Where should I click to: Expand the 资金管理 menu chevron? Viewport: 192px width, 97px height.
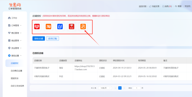(21, 48)
